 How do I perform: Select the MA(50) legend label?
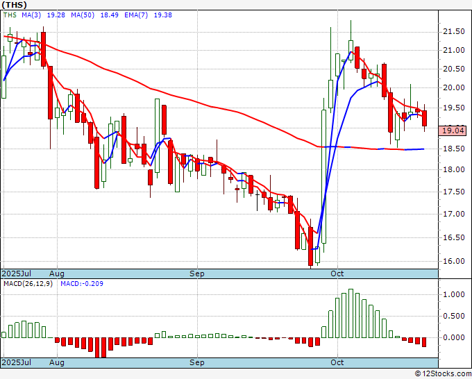[x=83, y=15]
